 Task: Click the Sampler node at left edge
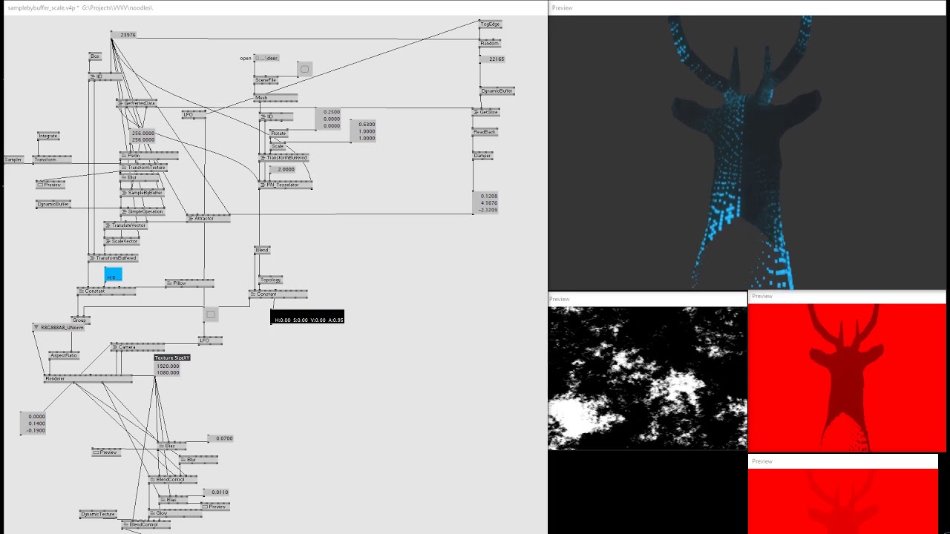tap(13, 159)
